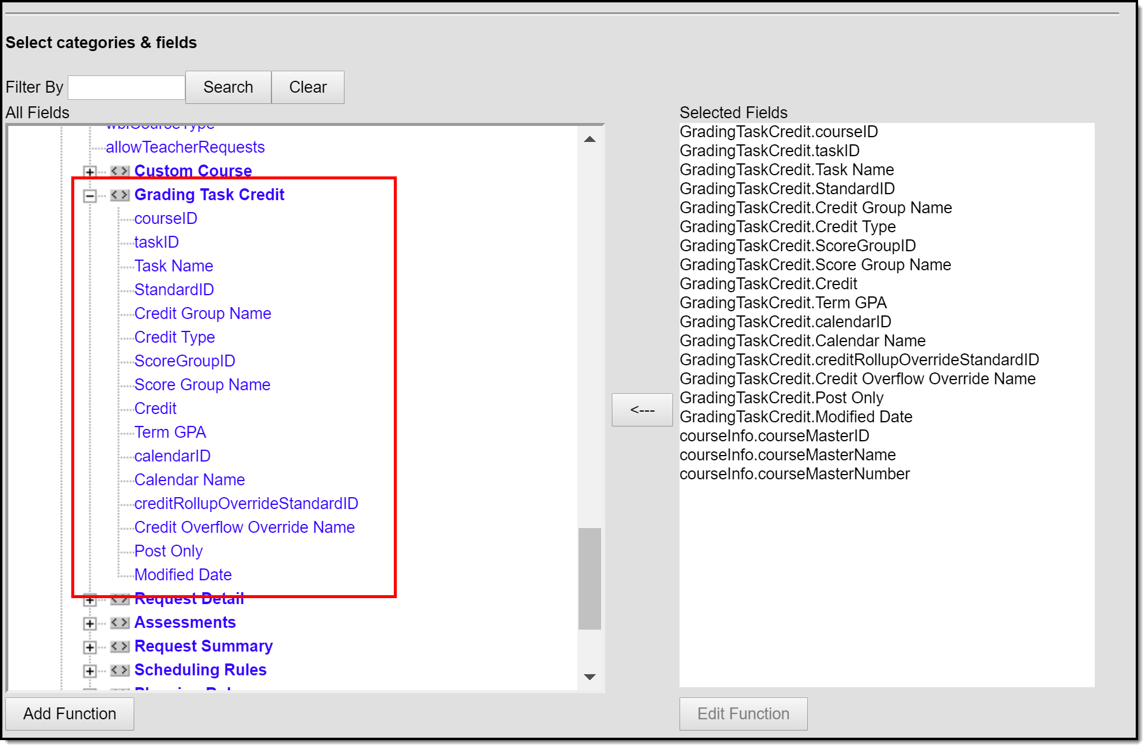This screenshot has height=749, width=1147.
Task: Click the Assessments category icon
Action: click(119, 622)
